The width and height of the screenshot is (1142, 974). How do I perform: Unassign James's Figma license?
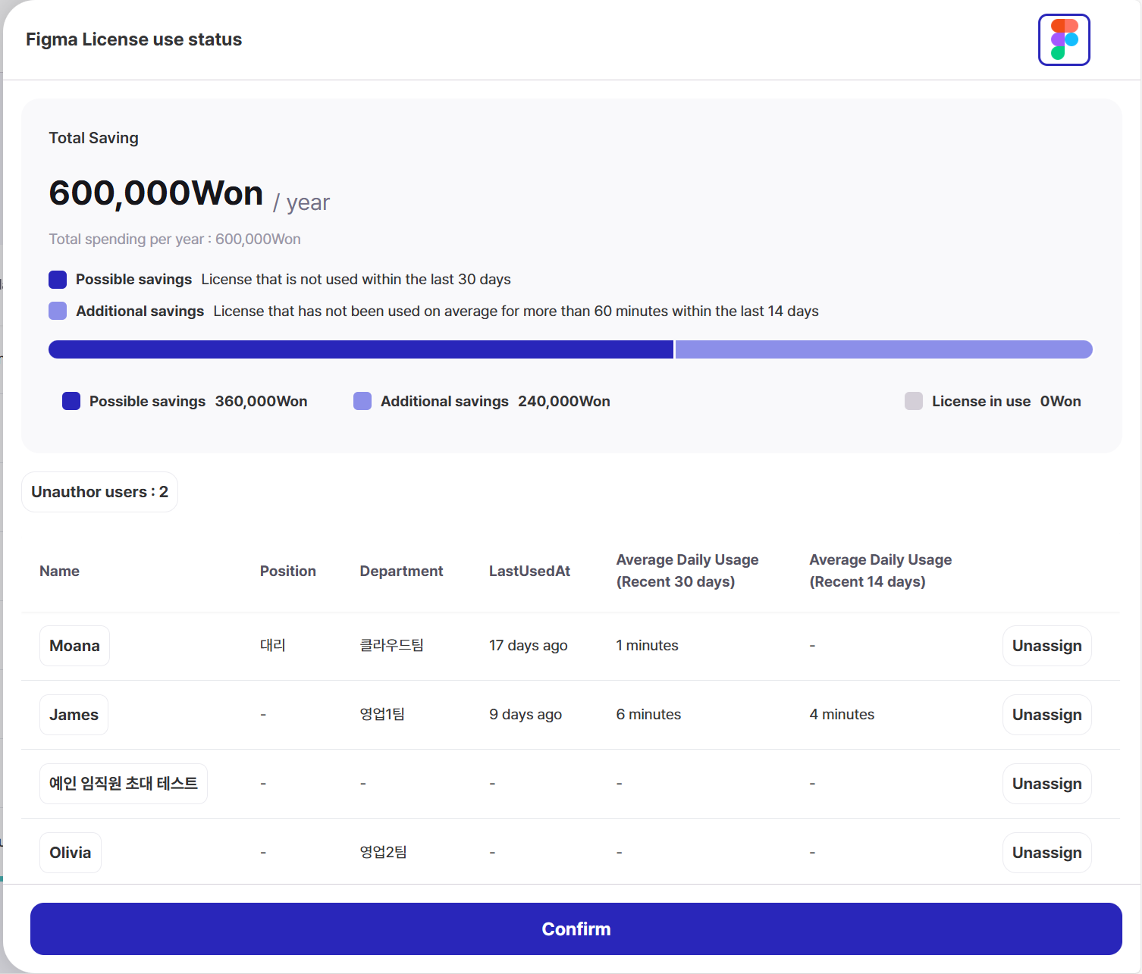point(1046,715)
